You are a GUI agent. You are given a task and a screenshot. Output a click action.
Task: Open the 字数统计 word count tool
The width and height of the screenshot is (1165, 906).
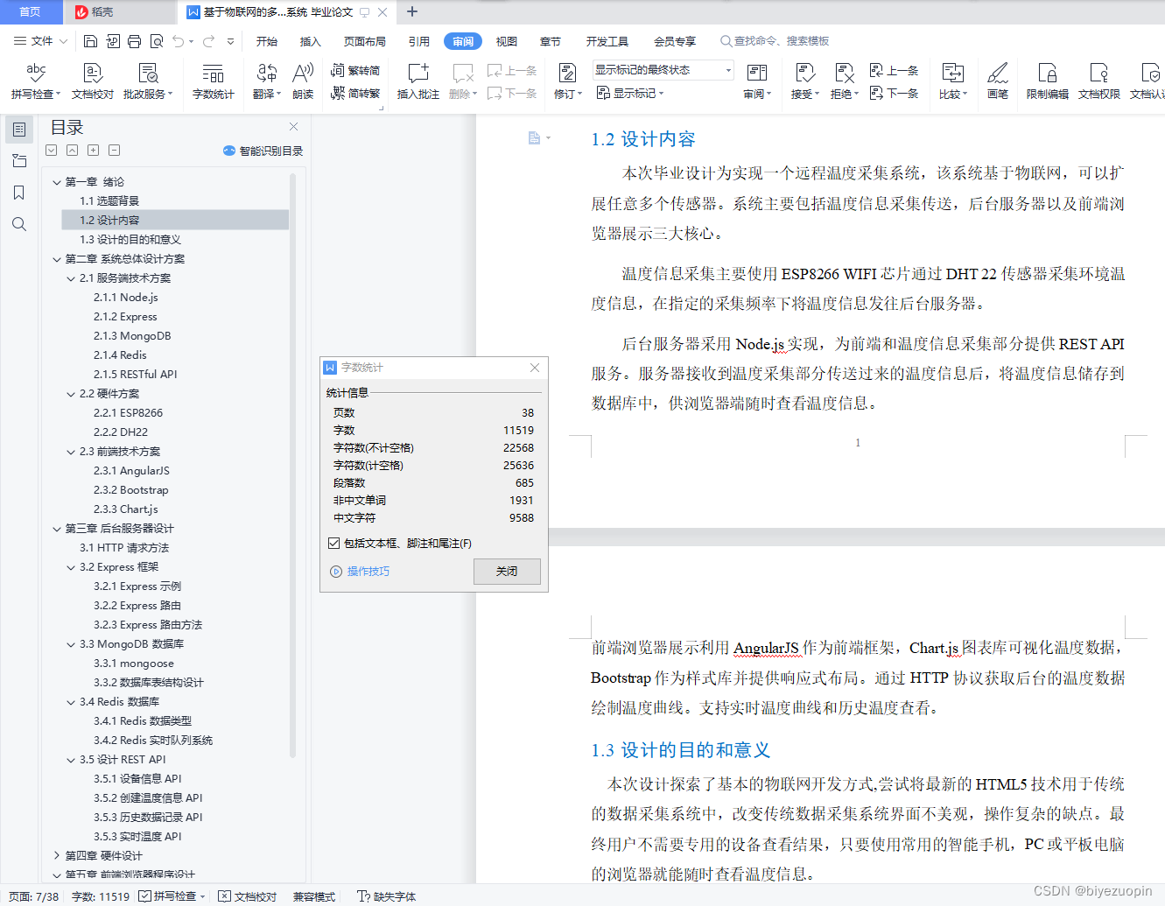pos(213,81)
